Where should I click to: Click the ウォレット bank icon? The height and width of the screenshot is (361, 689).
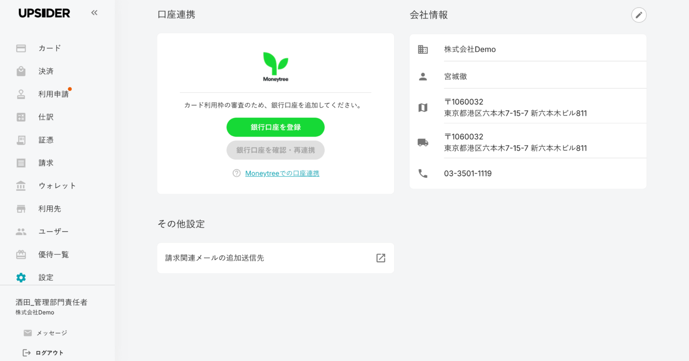(21, 186)
